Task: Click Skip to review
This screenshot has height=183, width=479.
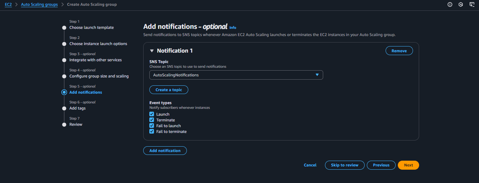Action: [344, 165]
